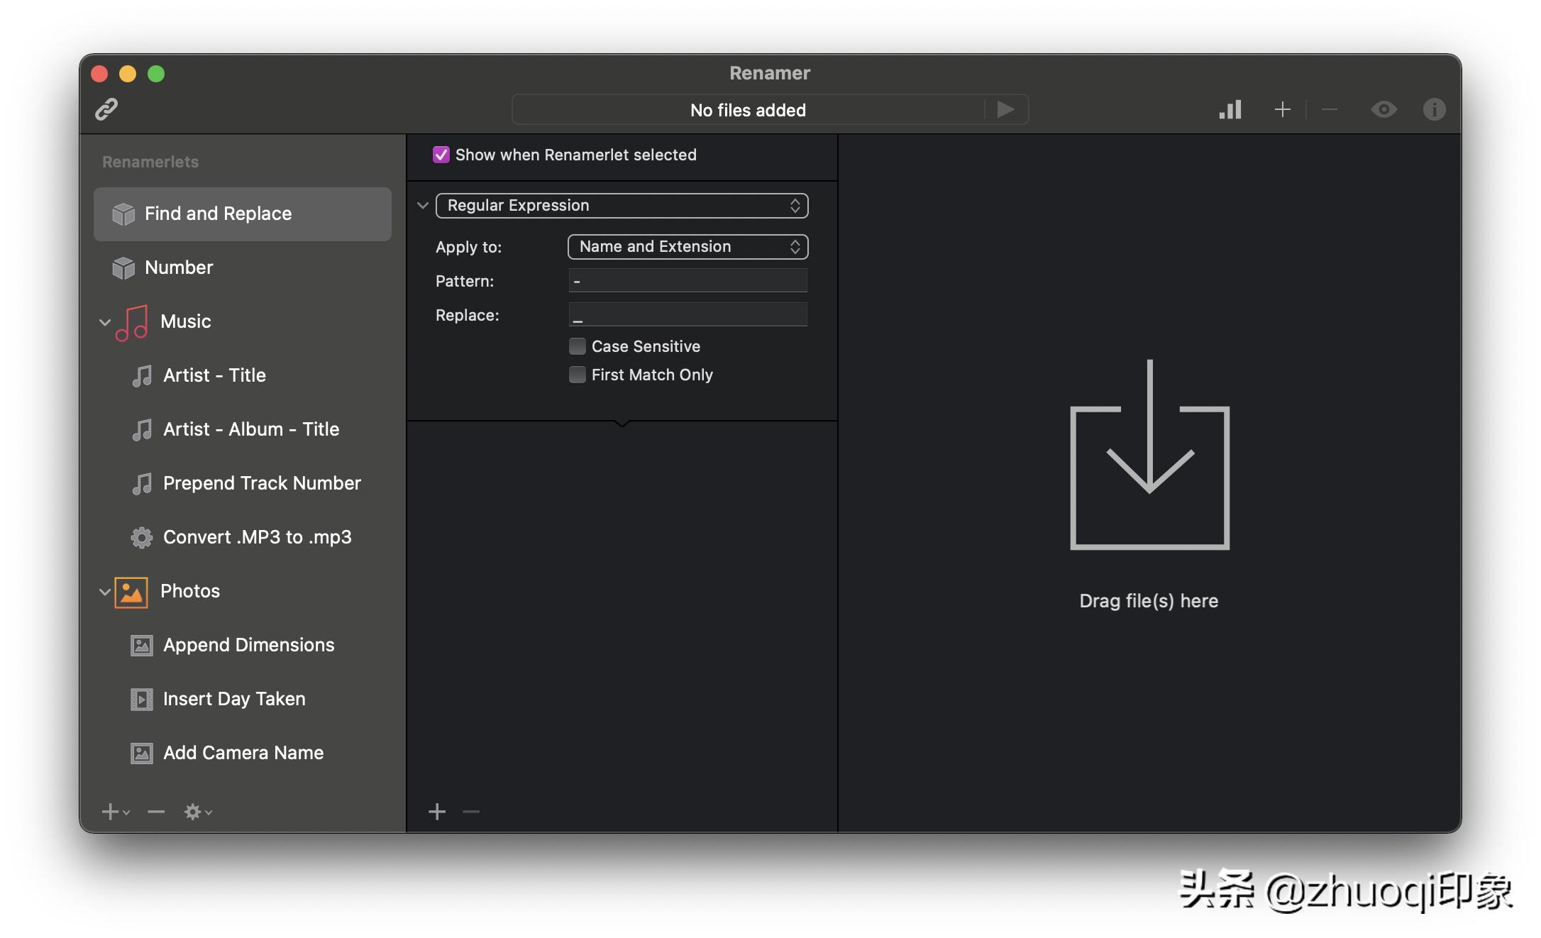1541x938 pixels.
Task: Collapse the Photos group
Action: tap(105, 592)
